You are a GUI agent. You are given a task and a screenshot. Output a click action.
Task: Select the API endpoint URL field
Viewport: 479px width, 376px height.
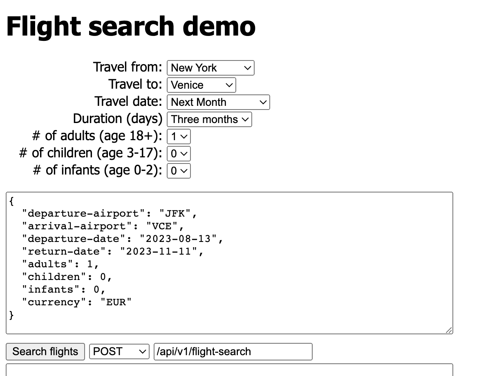233,351
